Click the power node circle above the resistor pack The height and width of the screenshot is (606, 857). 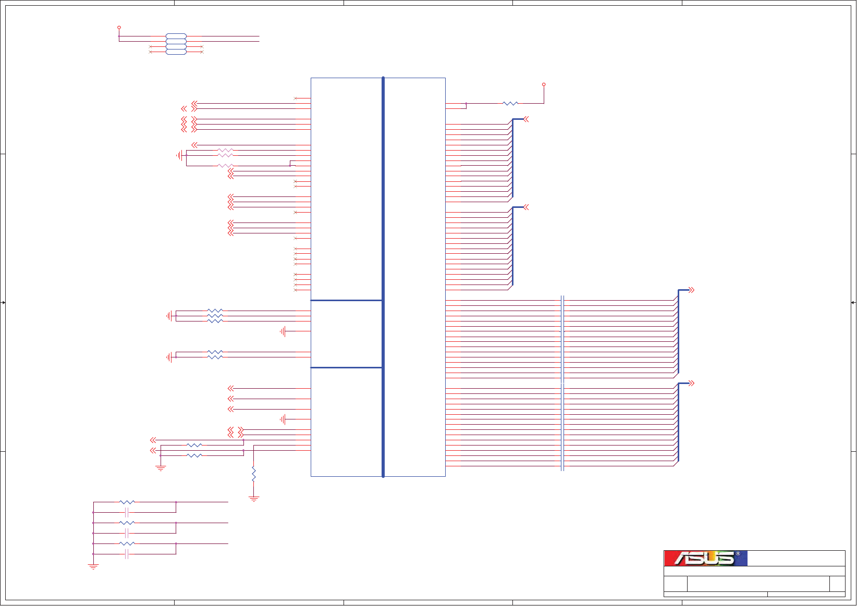tap(119, 27)
